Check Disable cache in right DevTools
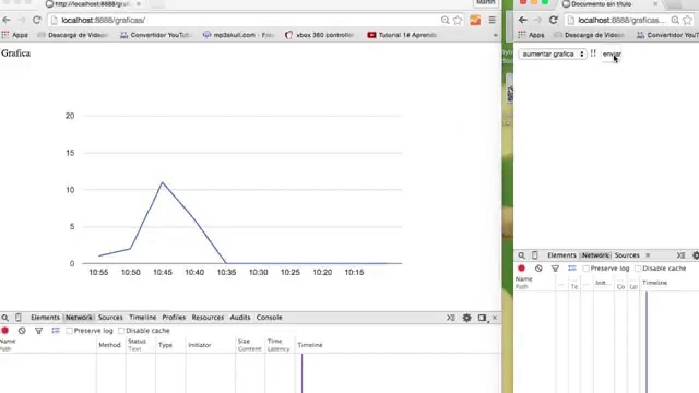The width and height of the screenshot is (699, 393). pyautogui.click(x=638, y=269)
